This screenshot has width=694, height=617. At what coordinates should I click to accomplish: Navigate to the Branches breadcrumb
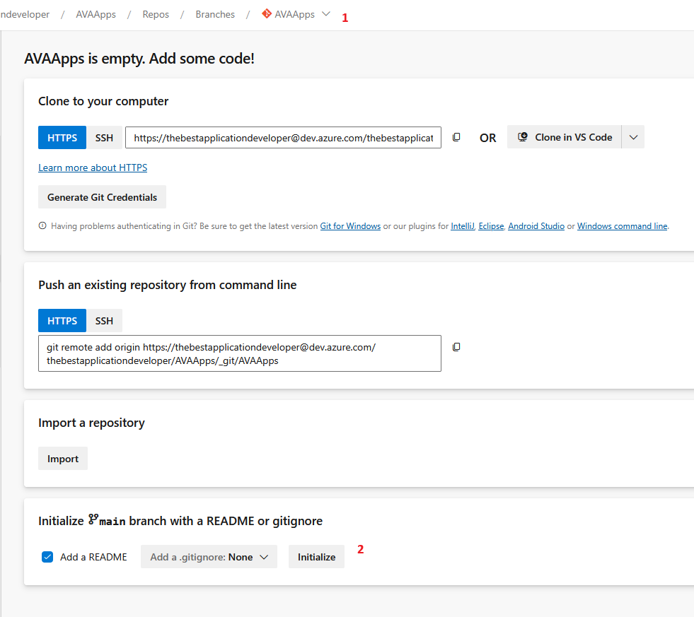(x=215, y=14)
